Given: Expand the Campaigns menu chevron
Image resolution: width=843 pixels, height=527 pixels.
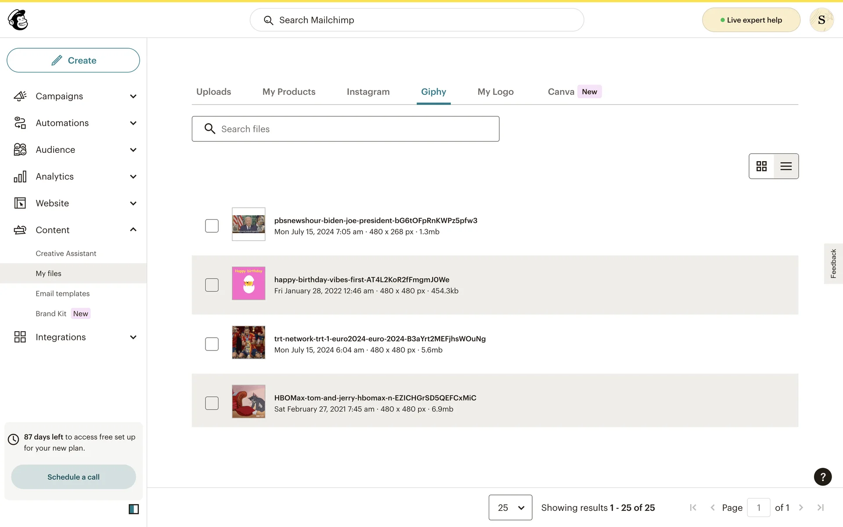Looking at the screenshot, I should coord(133,96).
